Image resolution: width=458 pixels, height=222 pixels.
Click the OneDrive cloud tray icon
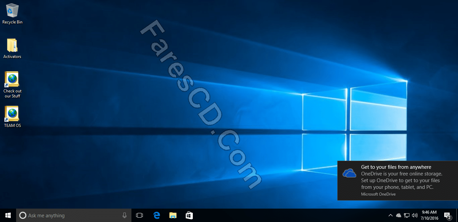pyautogui.click(x=399, y=215)
